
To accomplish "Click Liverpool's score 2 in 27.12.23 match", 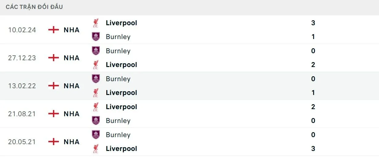I will coord(313,65).
